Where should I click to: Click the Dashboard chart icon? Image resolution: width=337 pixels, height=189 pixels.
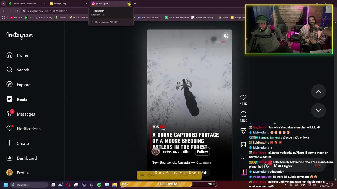tap(9, 158)
